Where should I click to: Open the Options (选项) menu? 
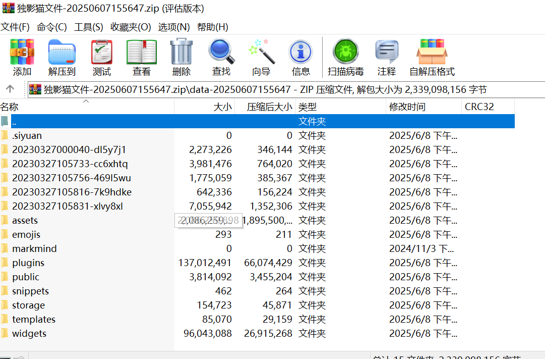click(x=174, y=27)
